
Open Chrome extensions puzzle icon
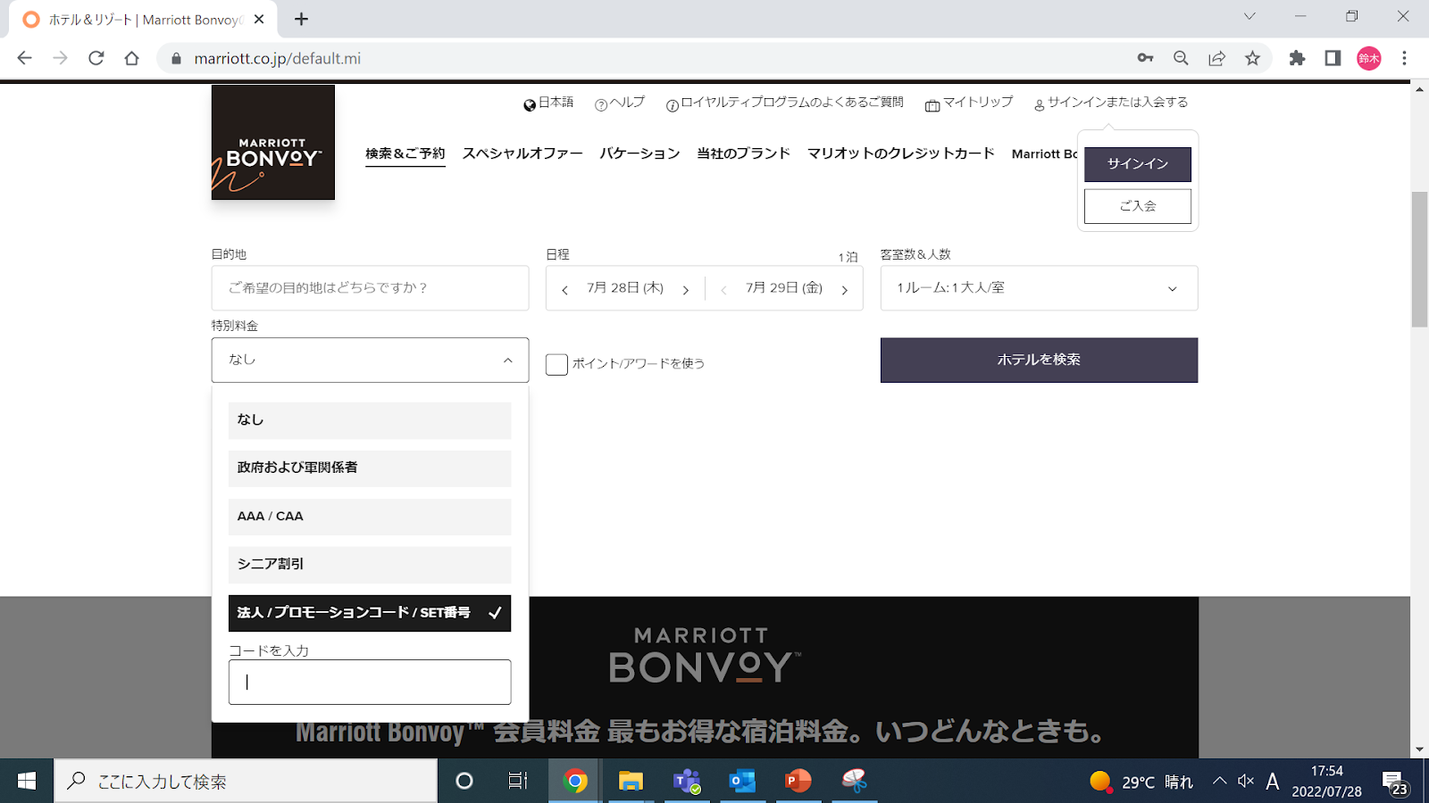coord(1297,58)
